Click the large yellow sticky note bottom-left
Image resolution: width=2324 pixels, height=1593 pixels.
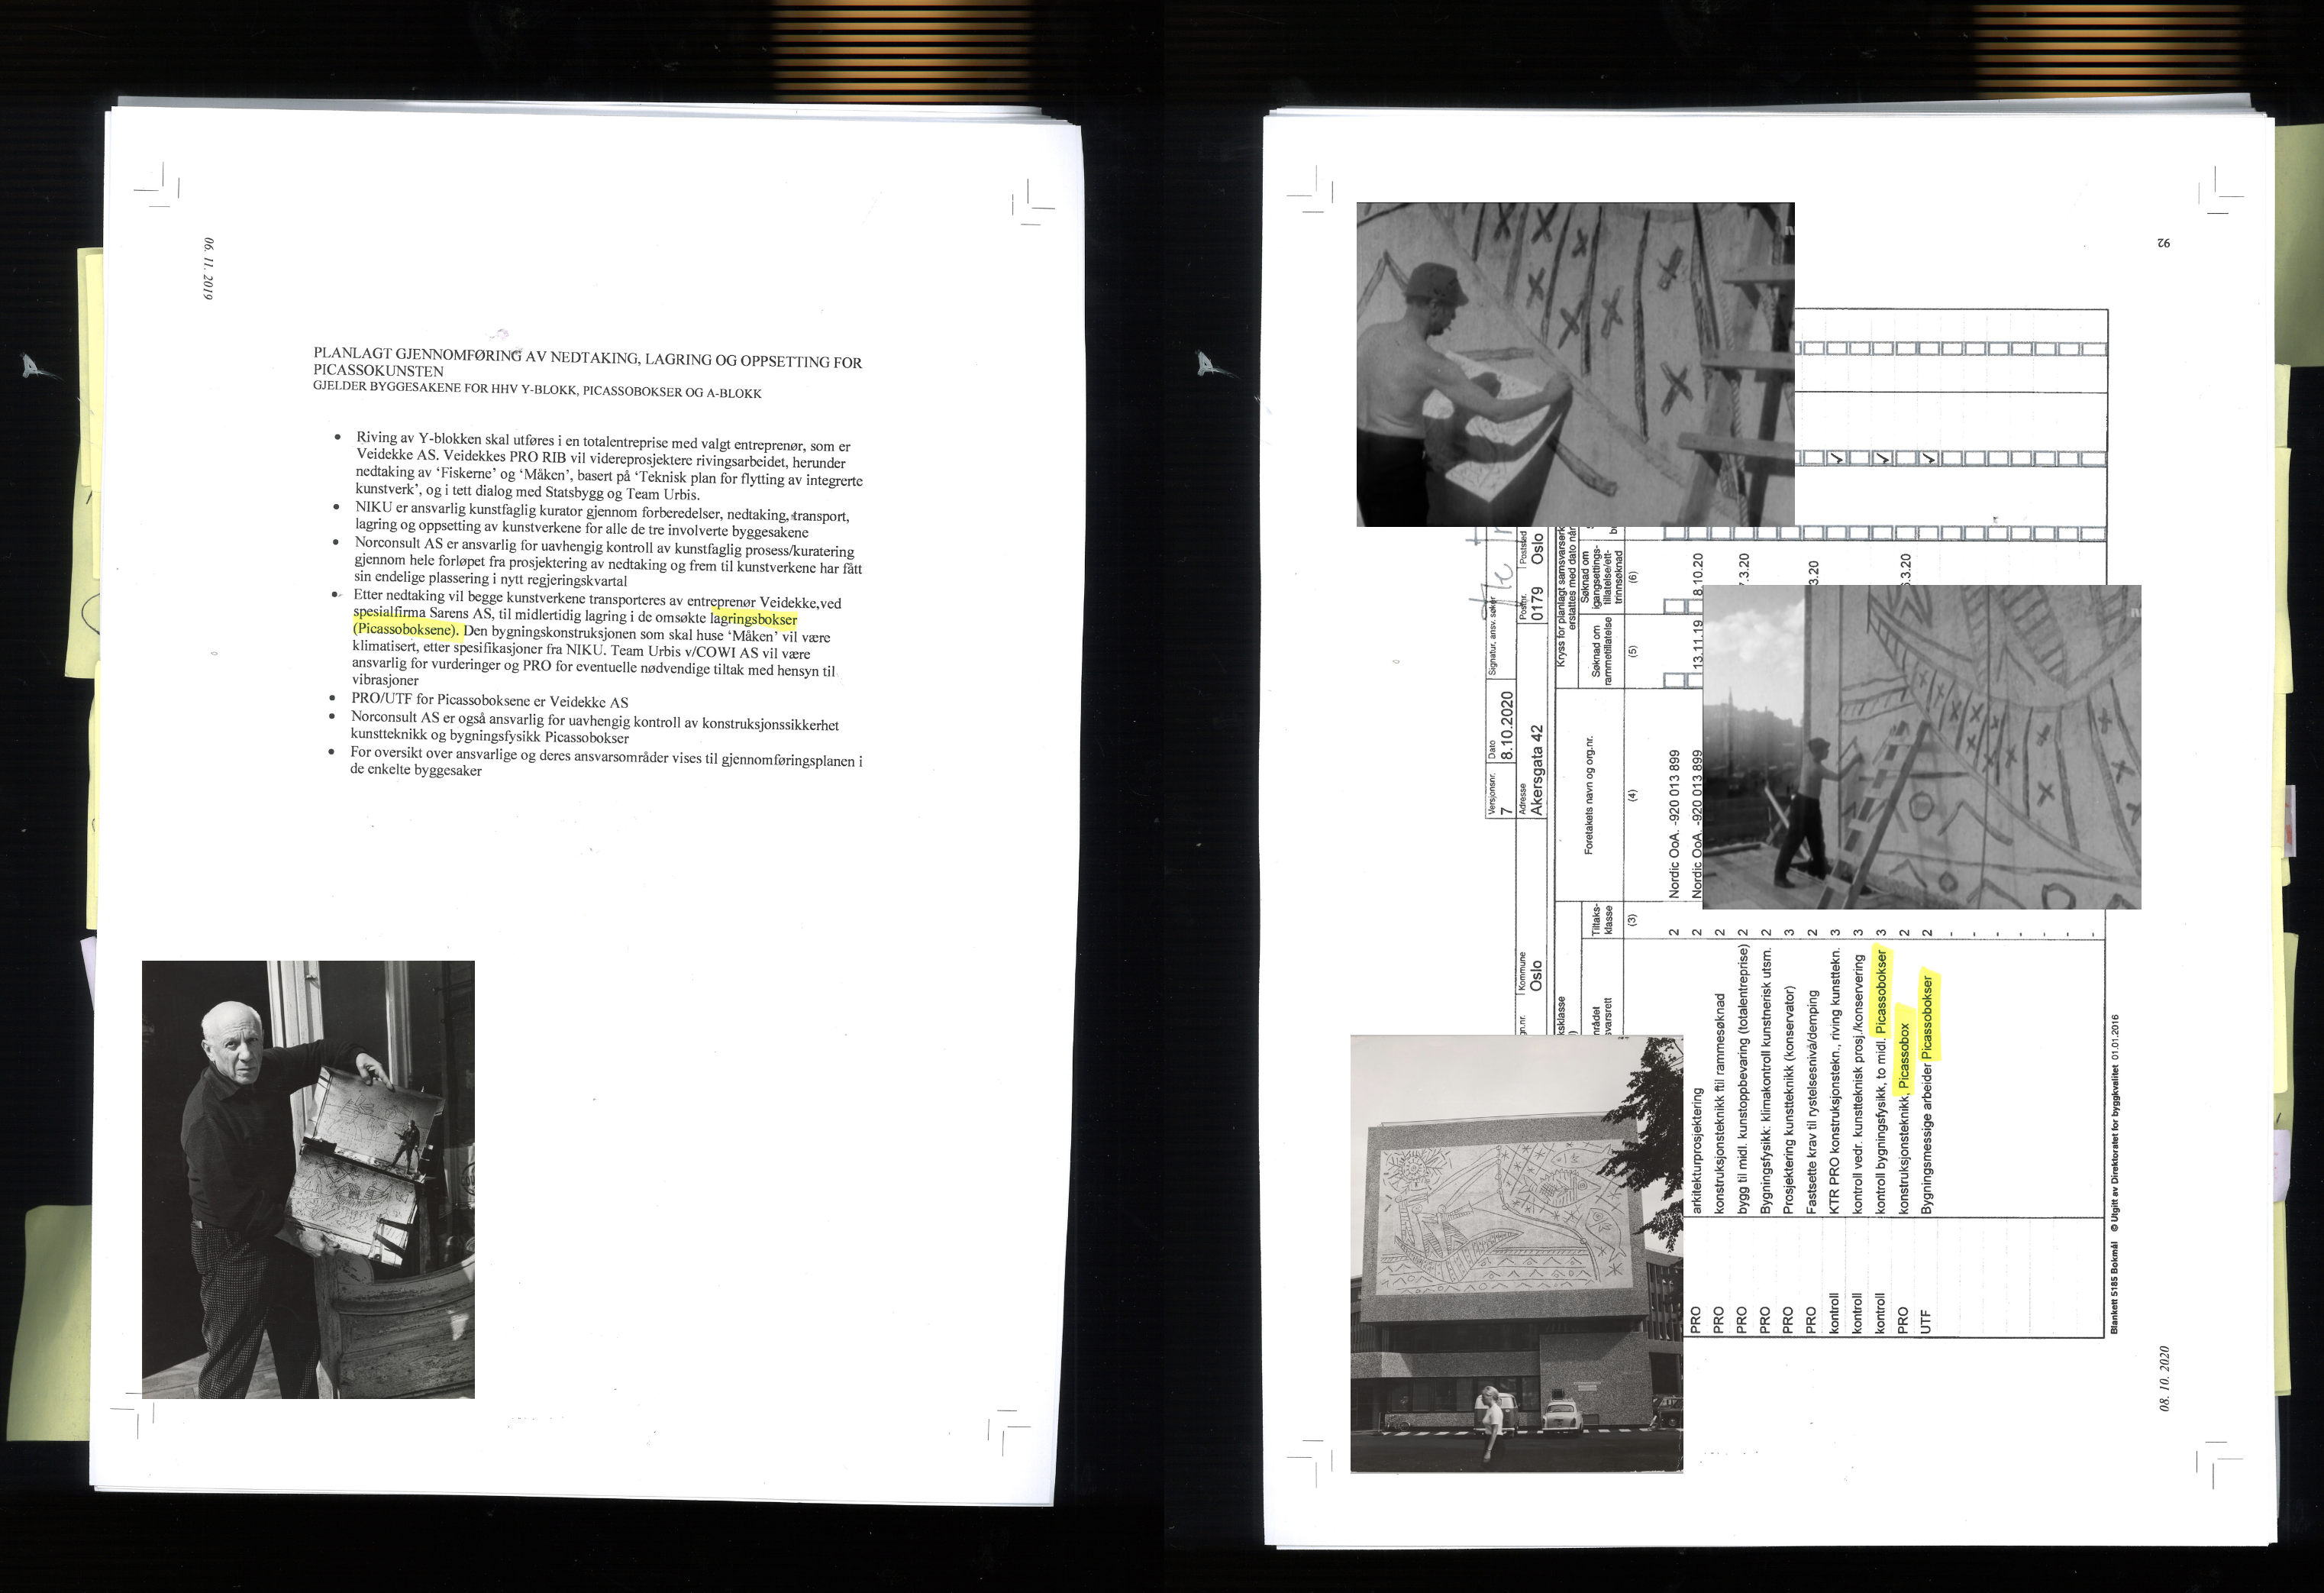coord(48,1322)
